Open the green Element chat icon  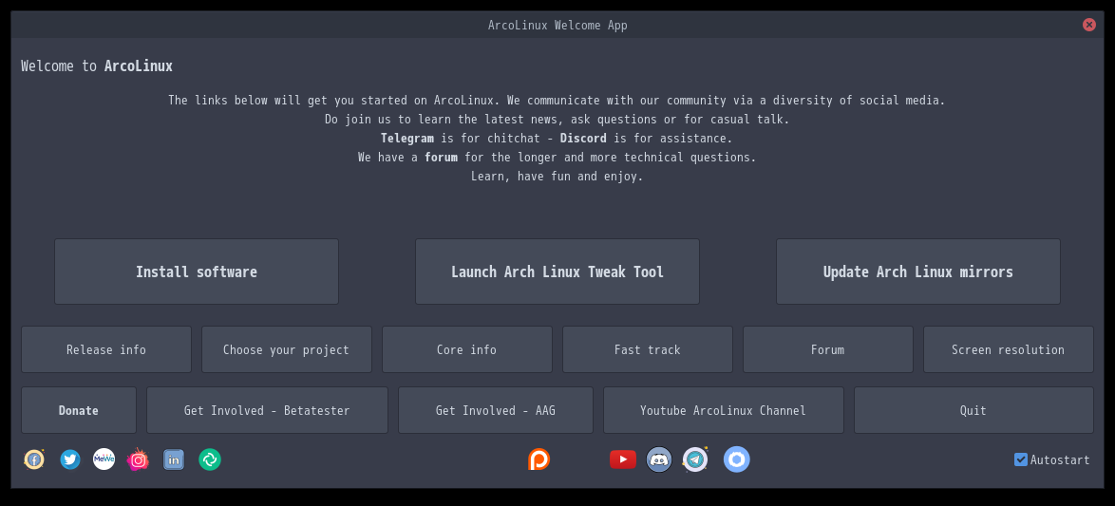pyautogui.click(x=210, y=459)
